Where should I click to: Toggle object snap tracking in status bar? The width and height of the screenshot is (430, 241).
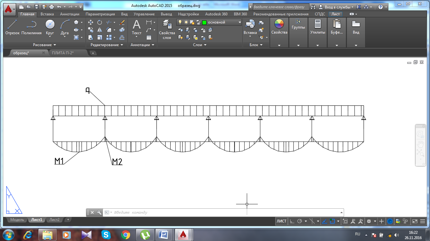[324, 221]
